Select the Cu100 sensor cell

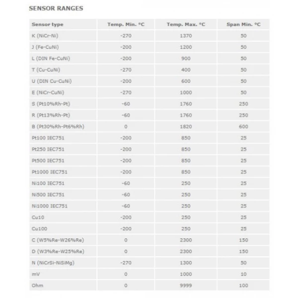coord(40,228)
